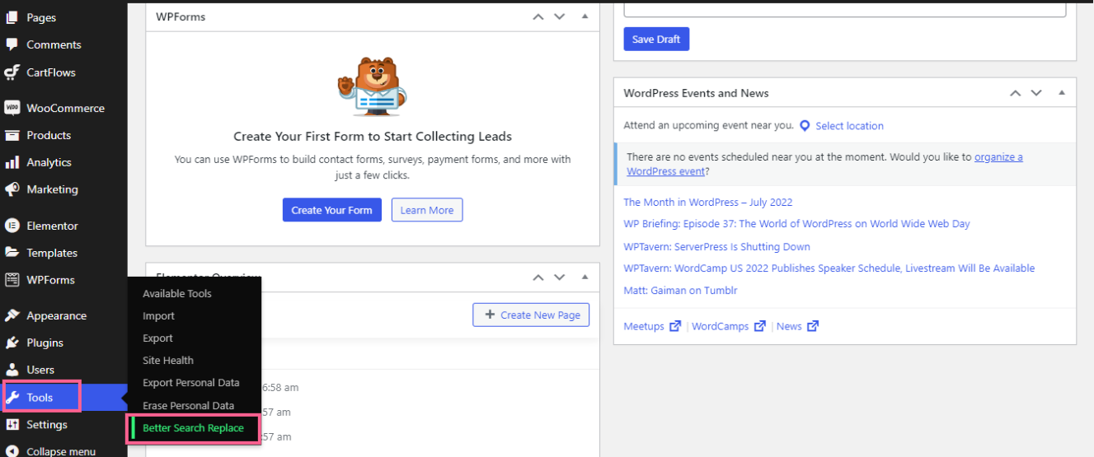The height and width of the screenshot is (457, 1094).
Task: Select Better Search Replace from the Tools submenu
Action: [x=193, y=428]
